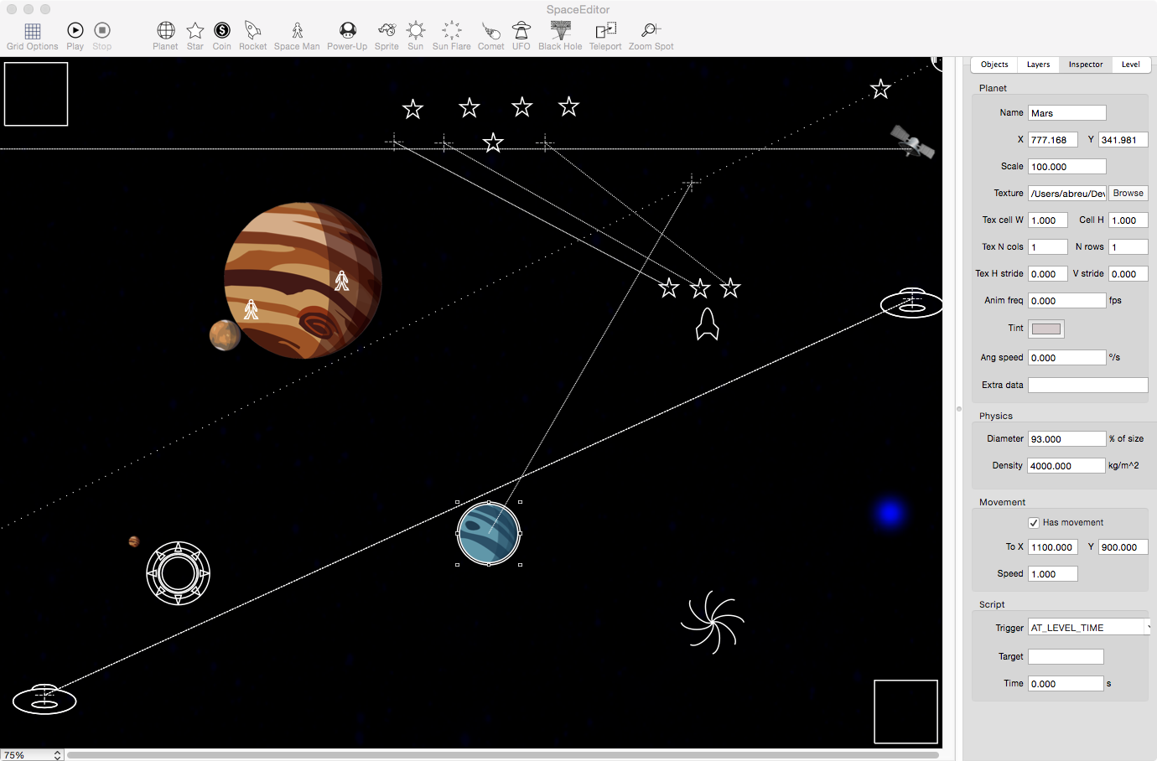Select the teleport ring object
The height and width of the screenshot is (761, 1157).
[x=178, y=573]
